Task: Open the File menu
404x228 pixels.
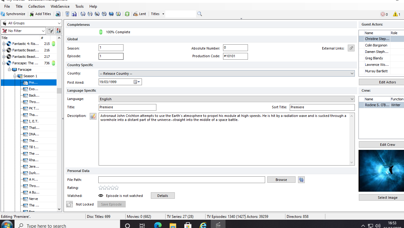Action: pyautogui.click(x=7, y=6)
